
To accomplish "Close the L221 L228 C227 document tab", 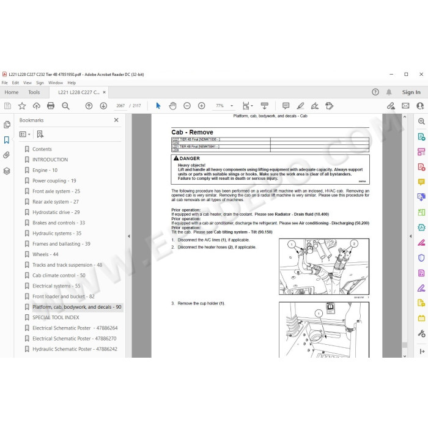I will point(104,92).
